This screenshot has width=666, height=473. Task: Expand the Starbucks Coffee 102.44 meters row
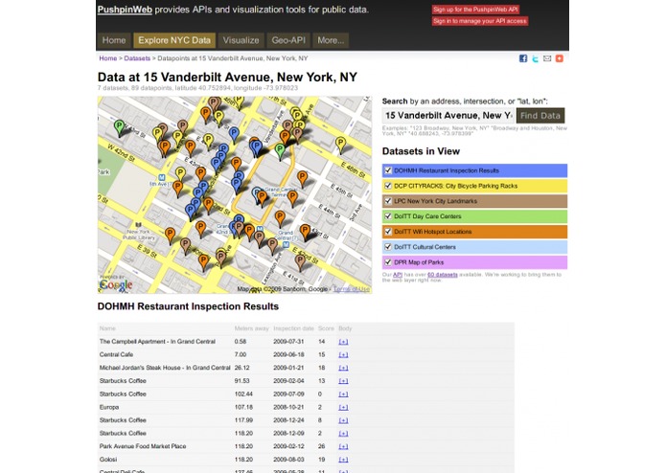click(x=343, y=394)
